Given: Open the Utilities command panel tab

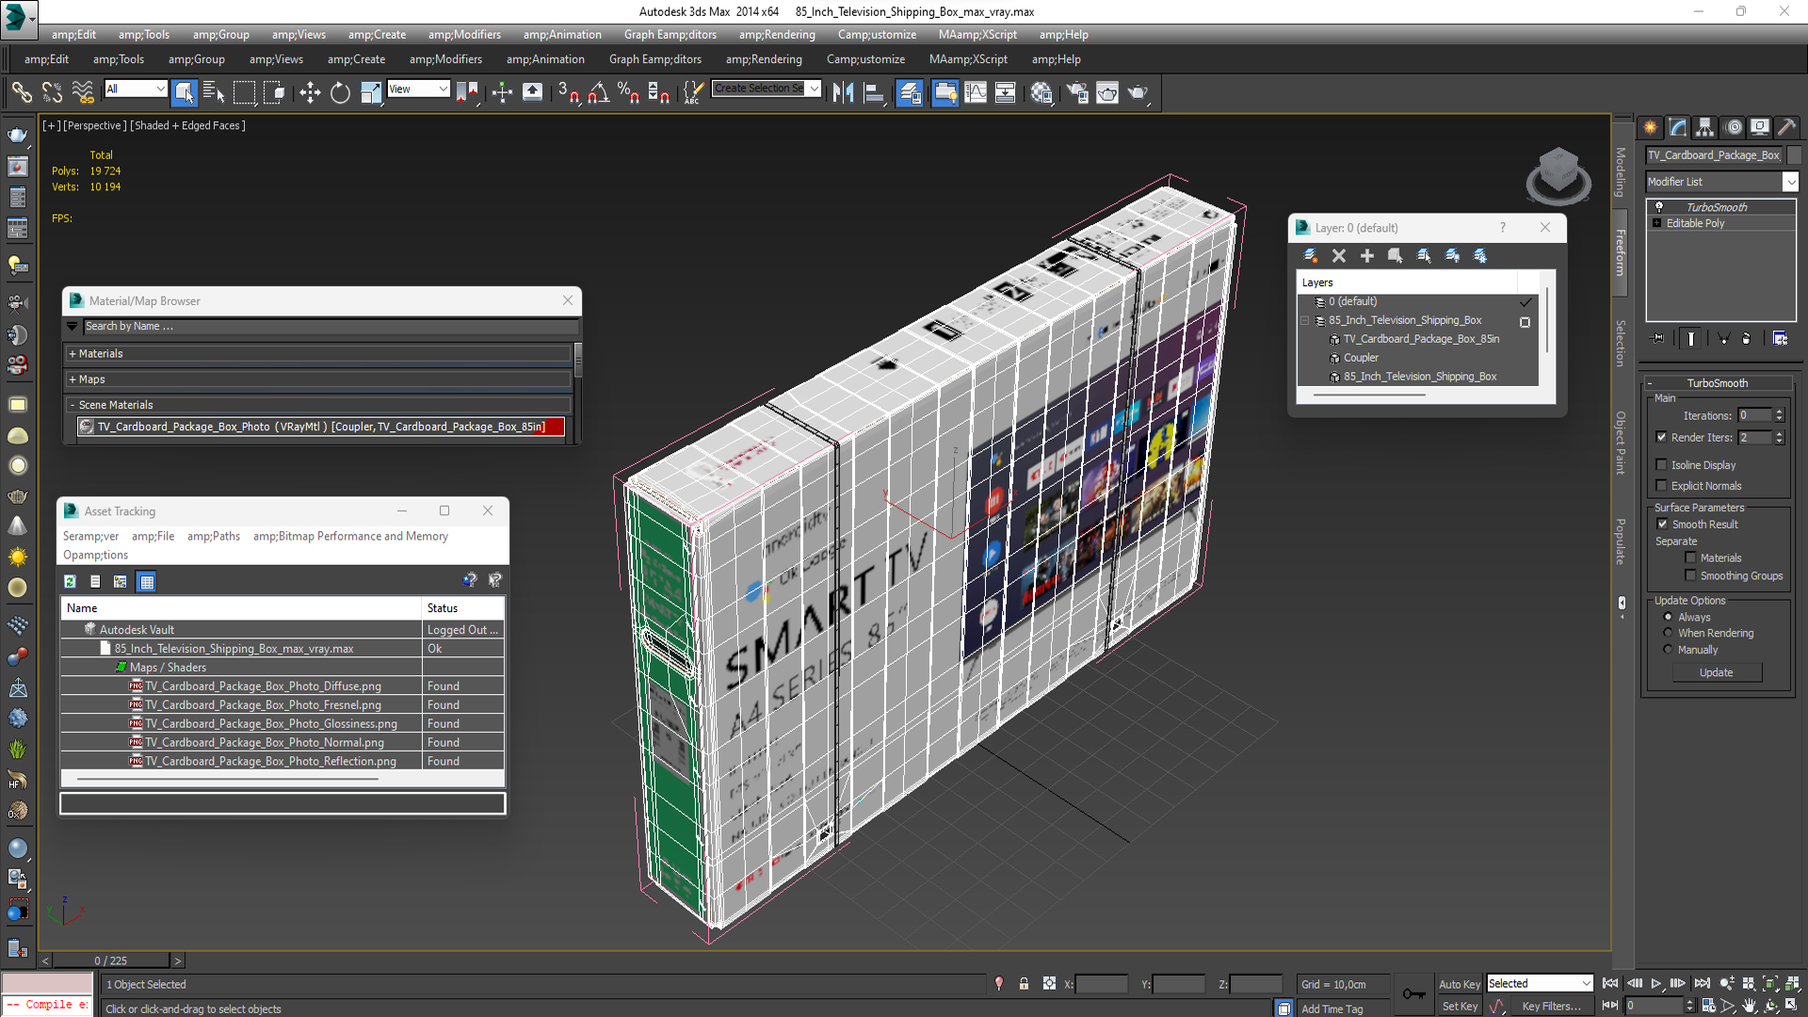Looking at the screenshot, I should coord(1786,127).
